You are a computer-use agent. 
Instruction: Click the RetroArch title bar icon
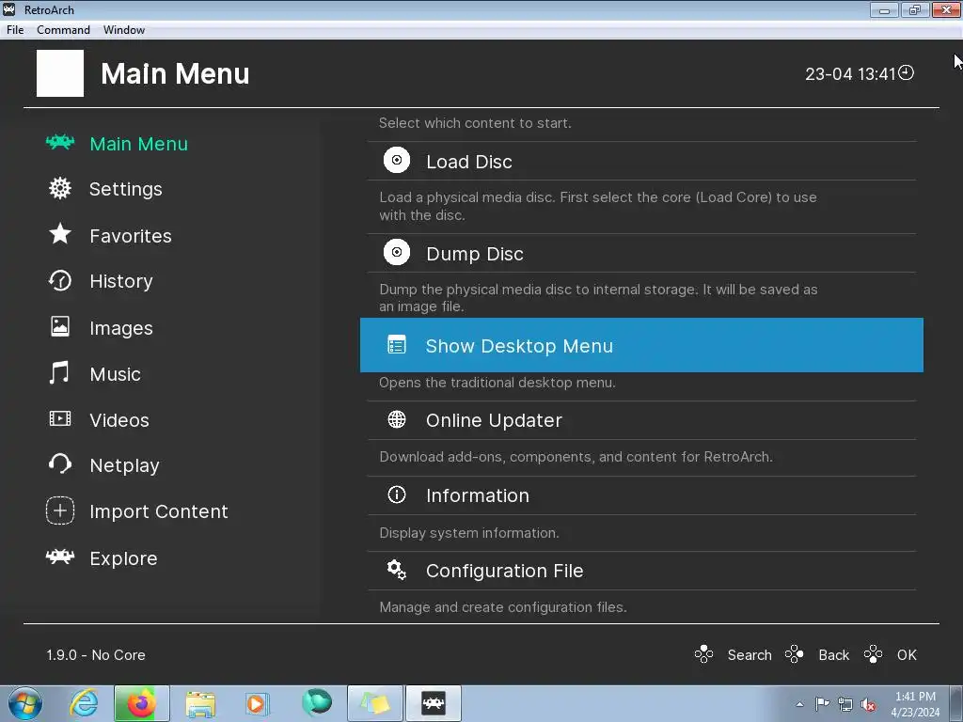pyautogui.click(x=9, y=9)
